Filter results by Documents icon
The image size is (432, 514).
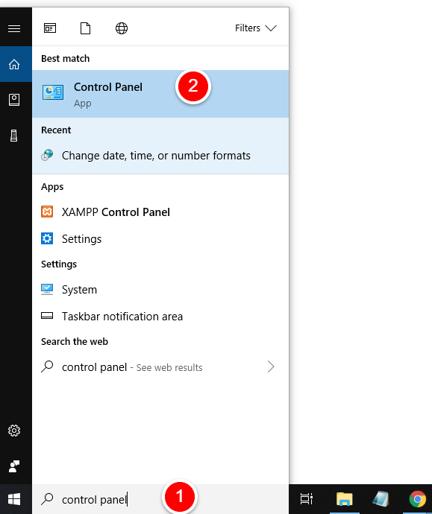pos(85,28)
